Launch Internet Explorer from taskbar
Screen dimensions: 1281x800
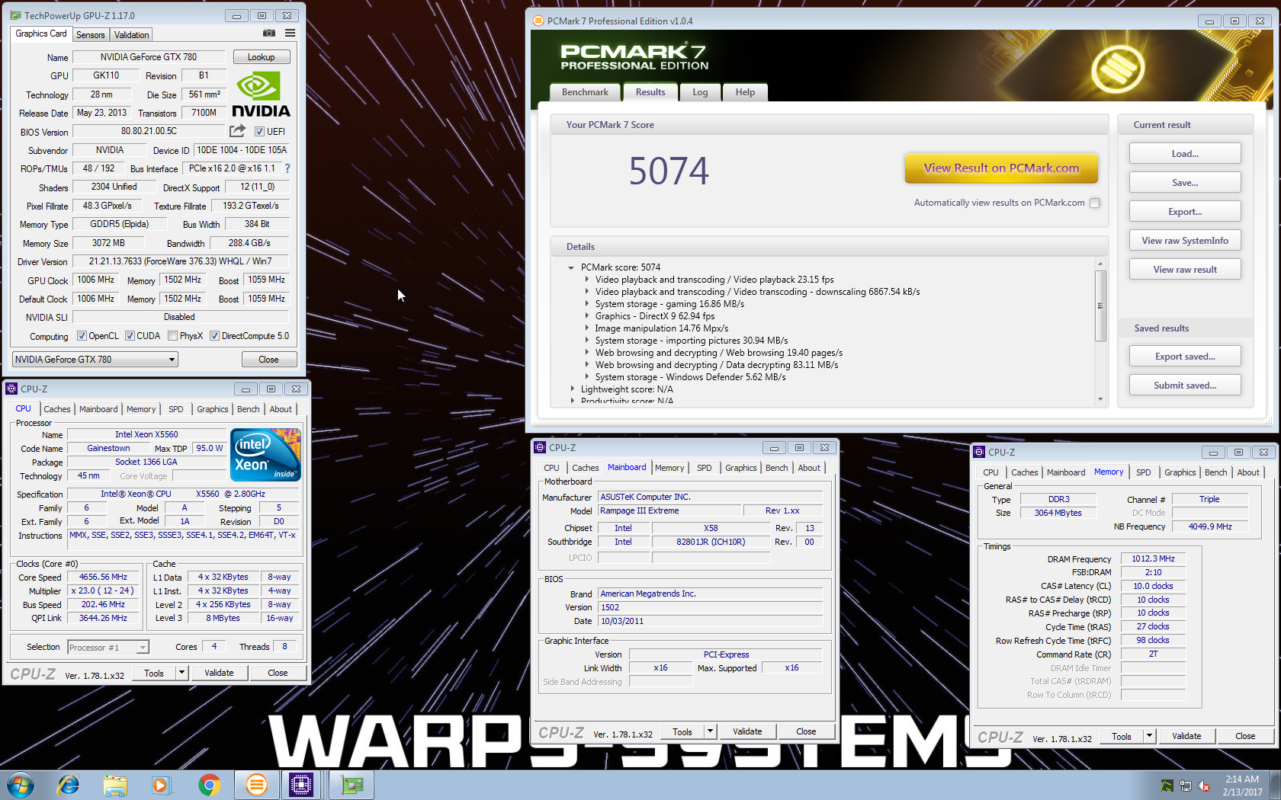[69, 785]
